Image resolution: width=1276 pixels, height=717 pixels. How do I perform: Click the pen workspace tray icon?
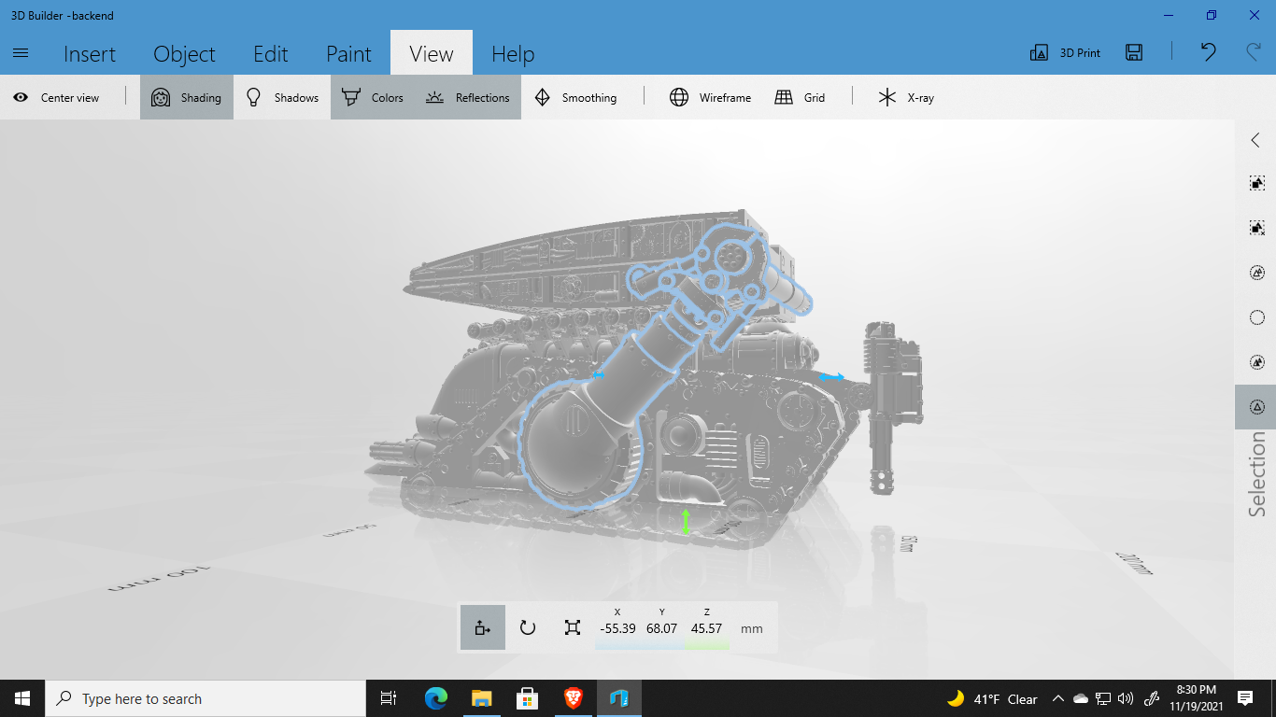click(1153, 698)
